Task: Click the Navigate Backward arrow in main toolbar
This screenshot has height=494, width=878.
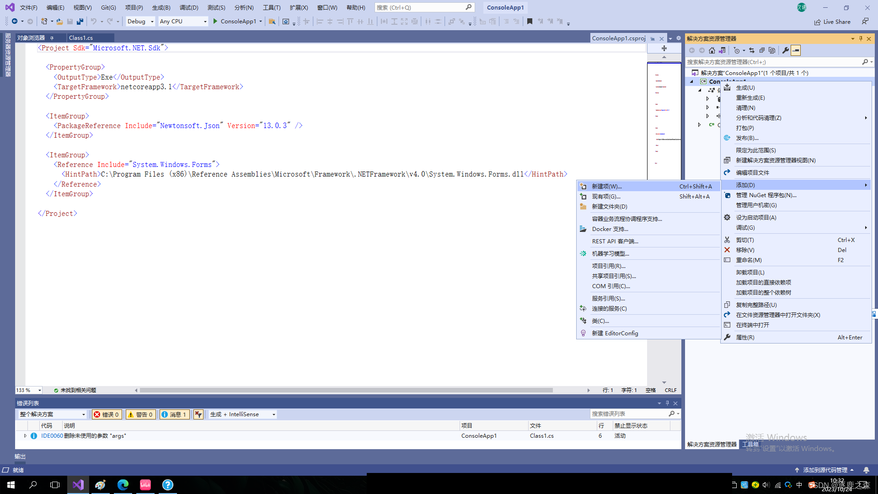Action: (x=15, y=21)
